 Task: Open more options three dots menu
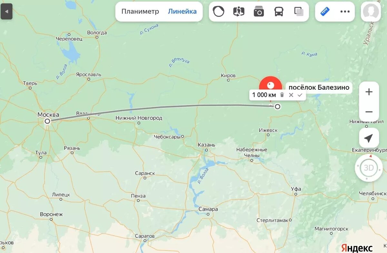coord(345,12)
